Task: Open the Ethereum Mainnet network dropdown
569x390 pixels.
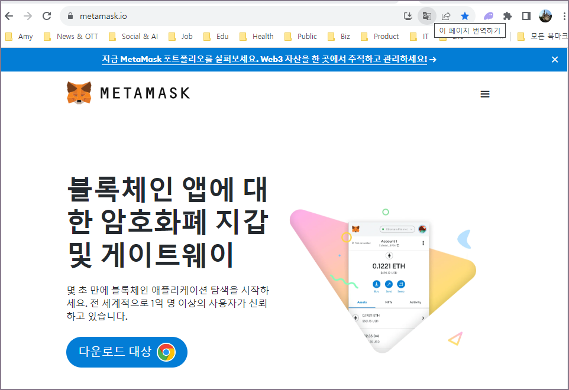Action: (396, 229)
